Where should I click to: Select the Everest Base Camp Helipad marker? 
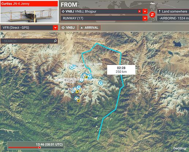pyautogui.click(x=73, y=66)
